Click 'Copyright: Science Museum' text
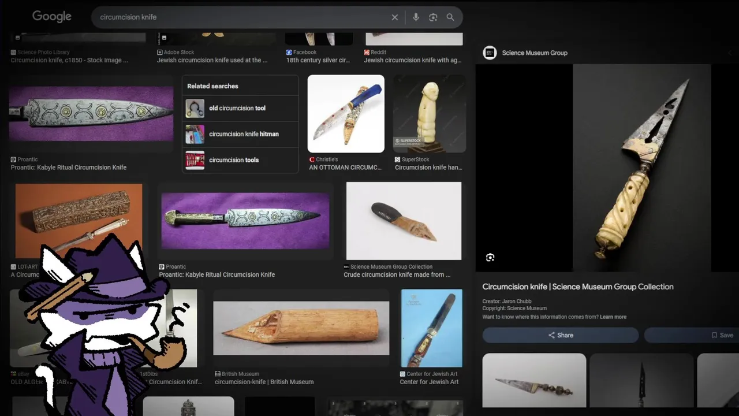 [514, 309]
